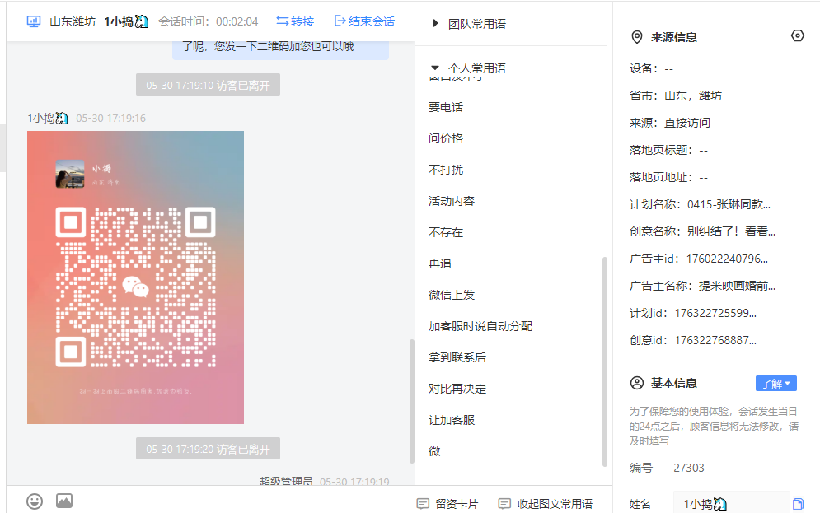Click the profile avatar on the QR card

[x=69, y=174]
